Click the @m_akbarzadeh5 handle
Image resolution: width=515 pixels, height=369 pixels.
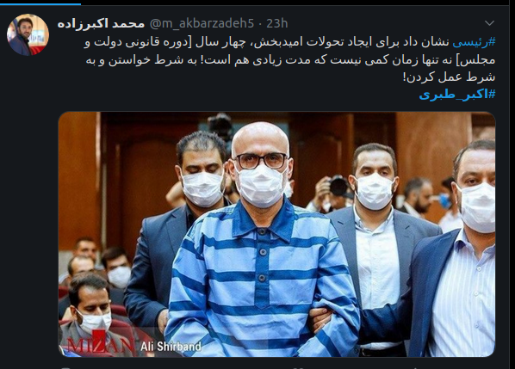202,23
